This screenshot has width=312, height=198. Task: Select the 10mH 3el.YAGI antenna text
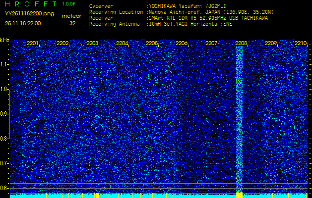[x=190, y=24]
